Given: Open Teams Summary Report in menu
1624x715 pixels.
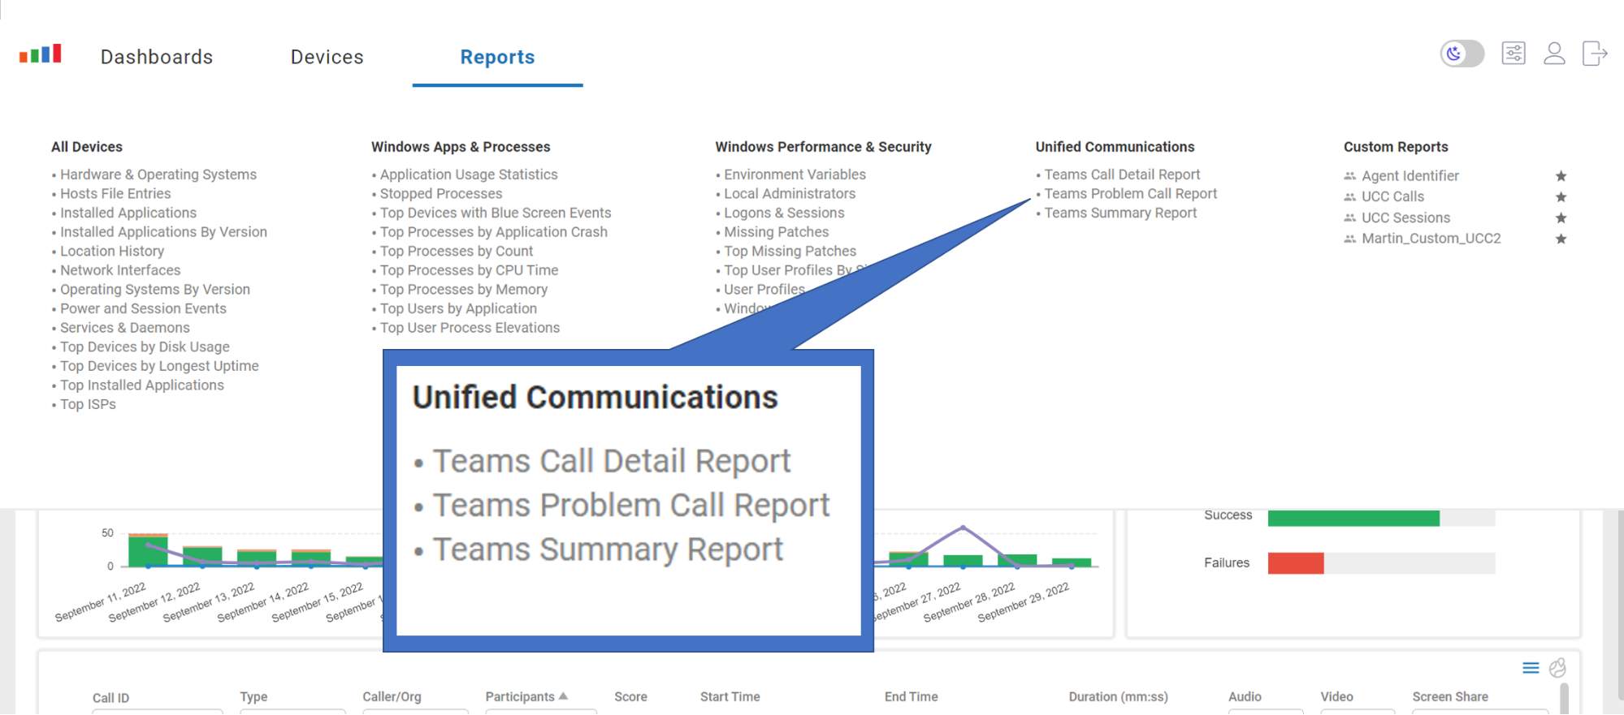Looking at the screenshot, I should click(x=1120, y=213).
